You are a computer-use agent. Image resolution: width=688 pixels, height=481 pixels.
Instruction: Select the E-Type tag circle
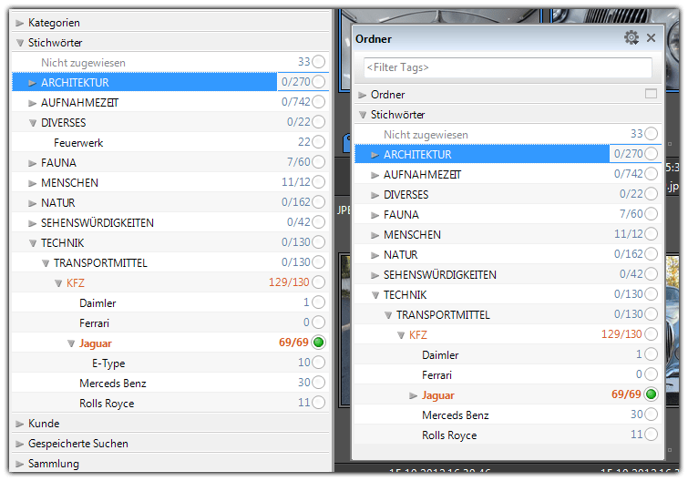pos(318,363)
